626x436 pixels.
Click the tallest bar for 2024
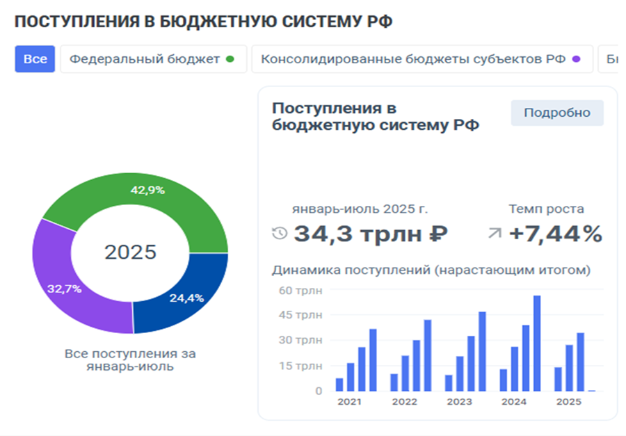click(536, 343)
